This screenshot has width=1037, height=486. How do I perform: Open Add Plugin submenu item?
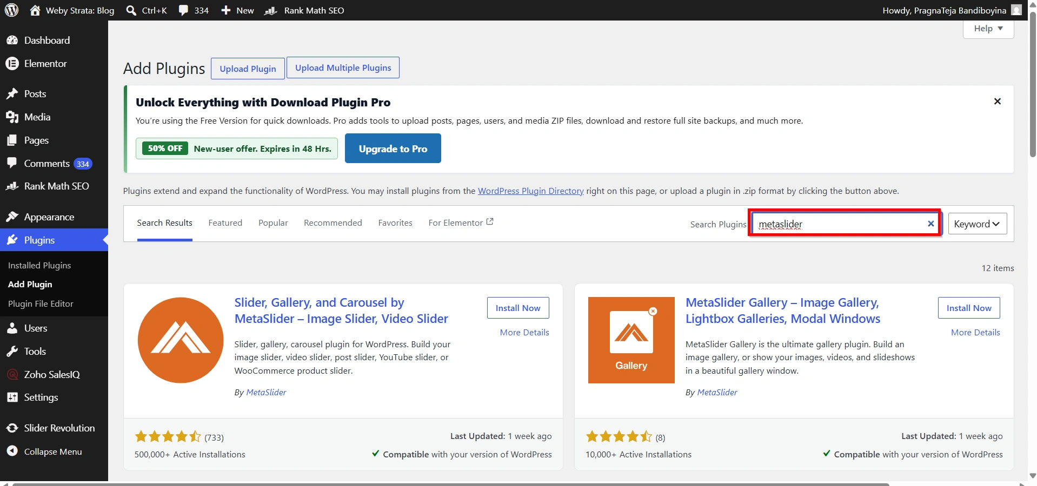tap(30, 285)
